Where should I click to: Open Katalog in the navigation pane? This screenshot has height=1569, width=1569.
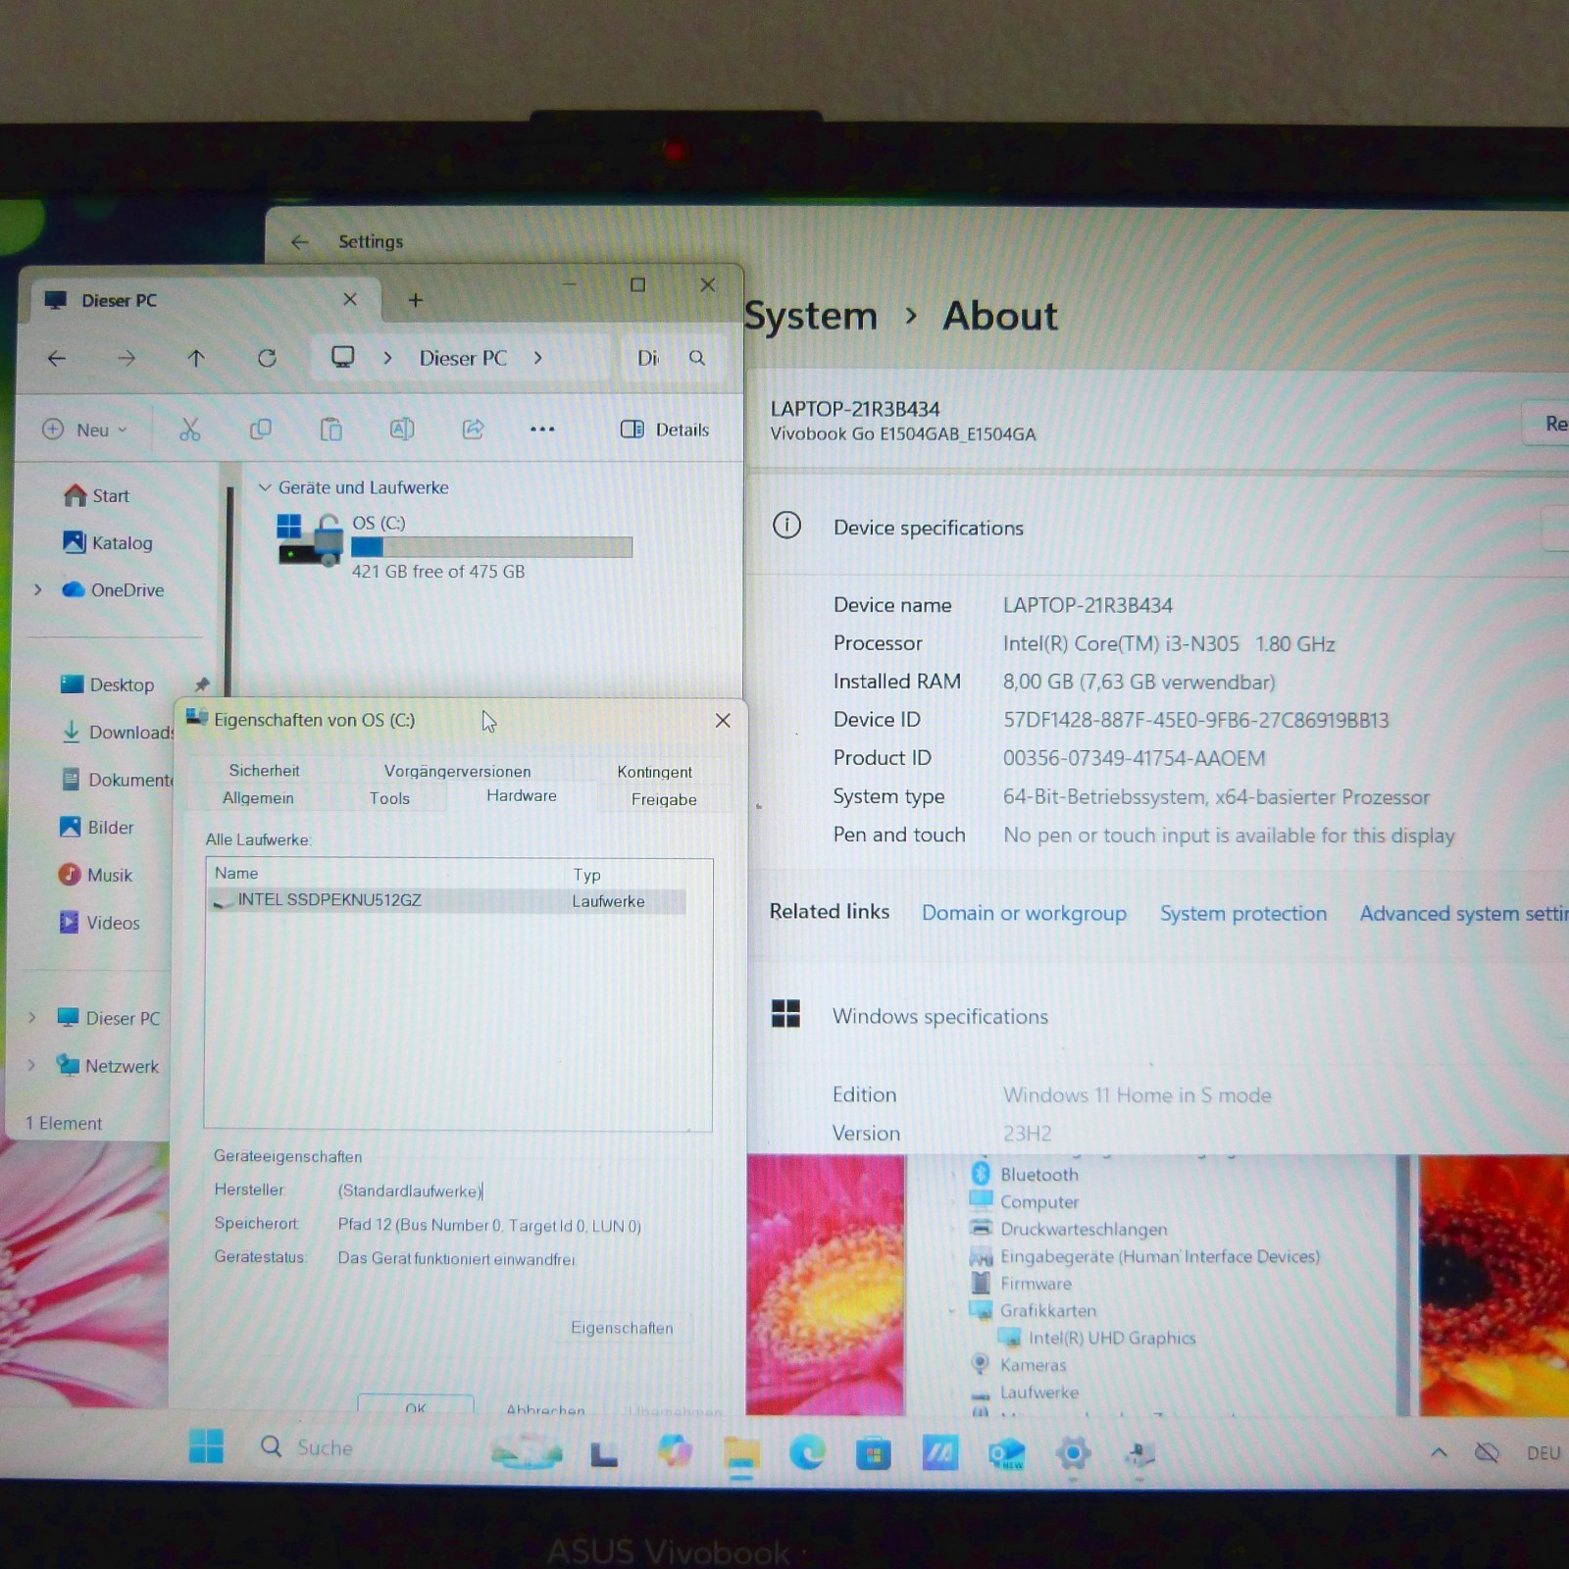click(107, 542)
